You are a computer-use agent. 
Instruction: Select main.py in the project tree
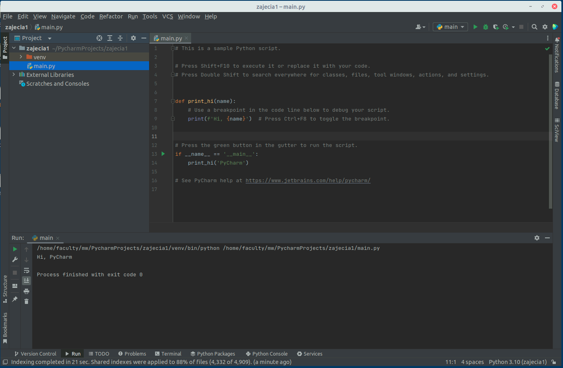click(x=79, y=66)
